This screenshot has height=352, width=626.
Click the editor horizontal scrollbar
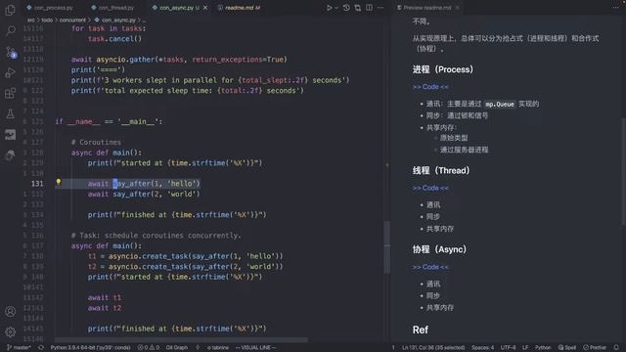click(x=181, y=340)
